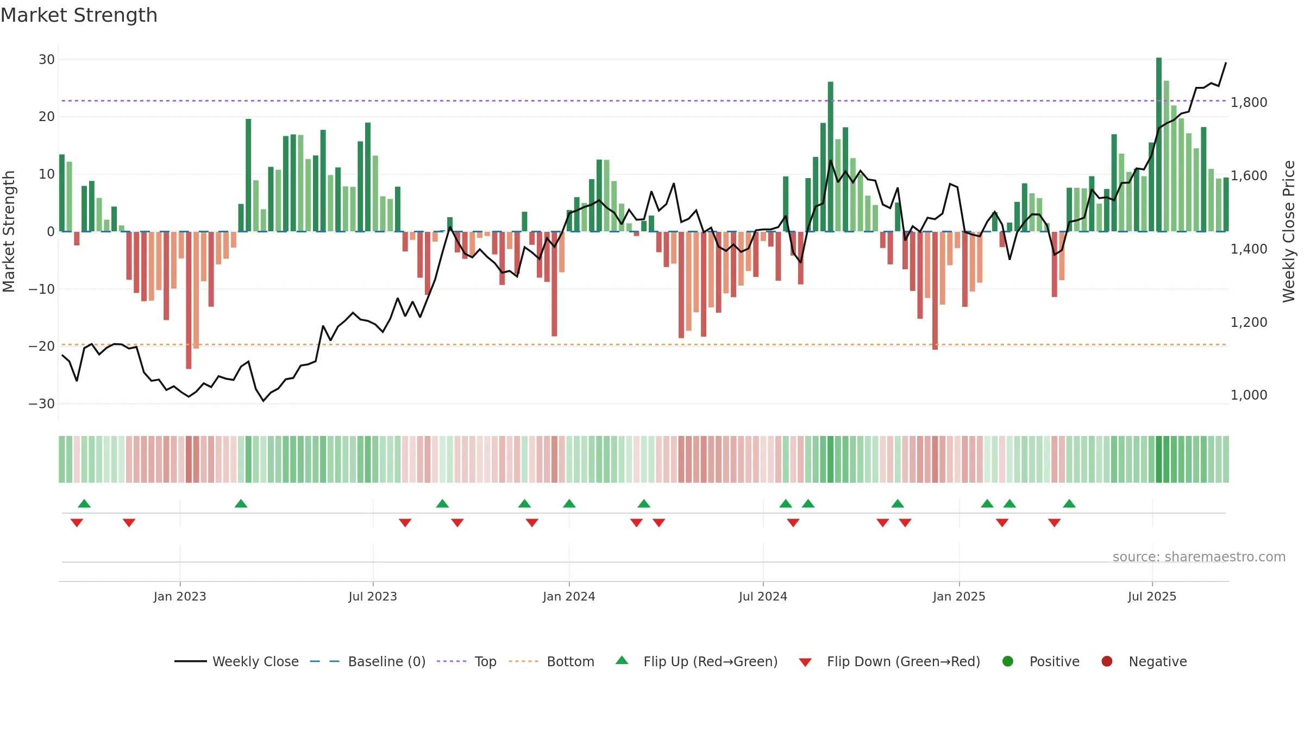This screenshot has width=1304, height=733.
Task: Click the '−20' left axis tick label
Action: (x=42, y=346)
